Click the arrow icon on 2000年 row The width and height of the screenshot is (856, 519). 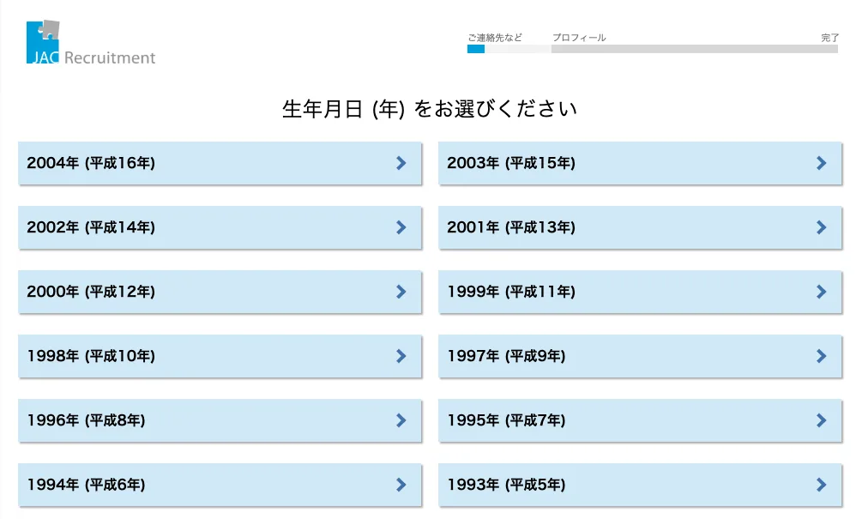(401, 292)
